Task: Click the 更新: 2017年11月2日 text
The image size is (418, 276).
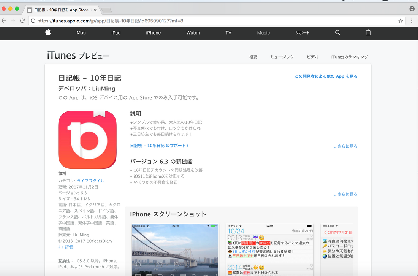Action: (78, 187)
